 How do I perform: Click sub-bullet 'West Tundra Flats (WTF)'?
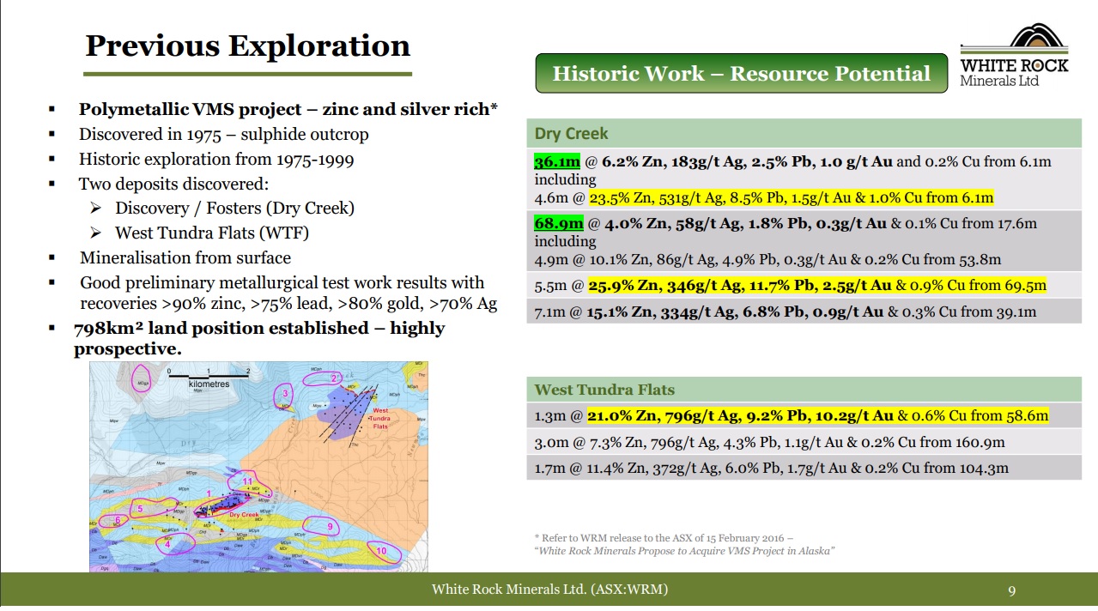[x=212, y=233]
